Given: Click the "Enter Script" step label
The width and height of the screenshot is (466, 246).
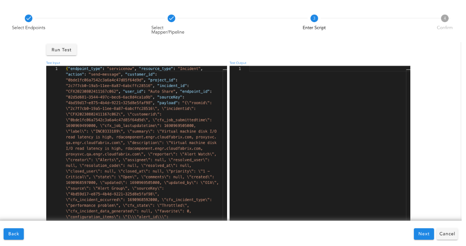Looking at the screenshot, I should click(314, 28).
